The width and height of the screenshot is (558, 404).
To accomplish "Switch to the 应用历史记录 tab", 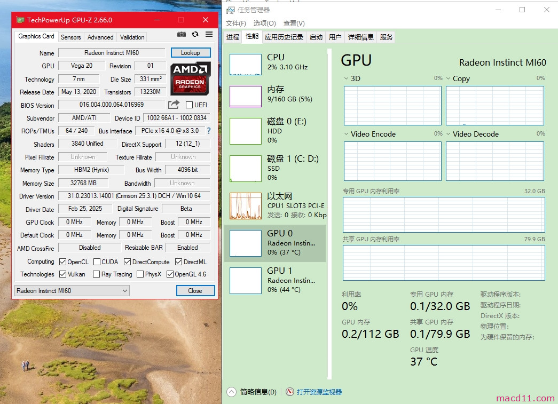I will pyautogui.click(x=284, y=37).
